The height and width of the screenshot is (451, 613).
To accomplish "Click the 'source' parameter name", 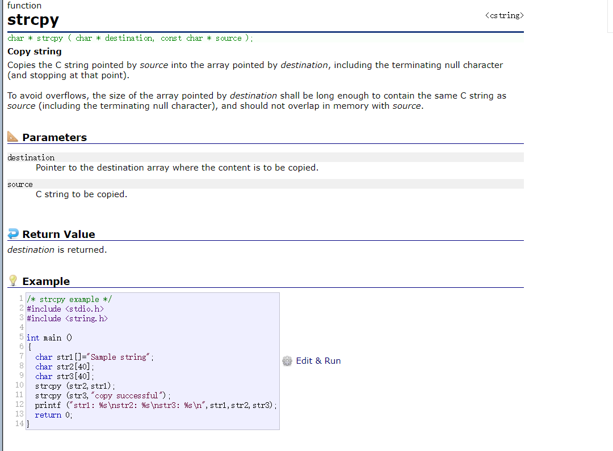I will (x=20, y=184).
